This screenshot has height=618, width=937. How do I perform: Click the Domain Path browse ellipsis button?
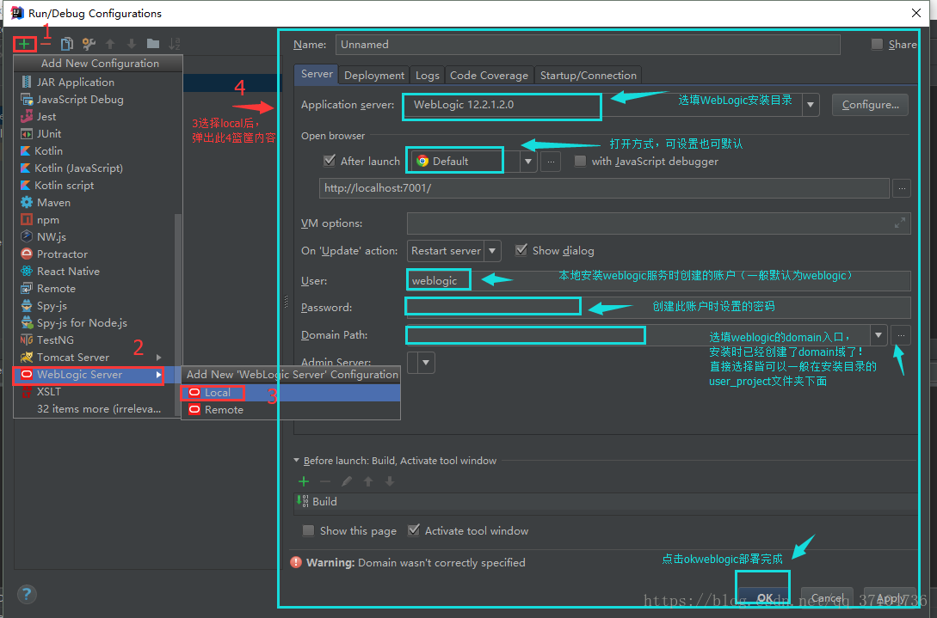pyautogui.click(x=901, y=335)
